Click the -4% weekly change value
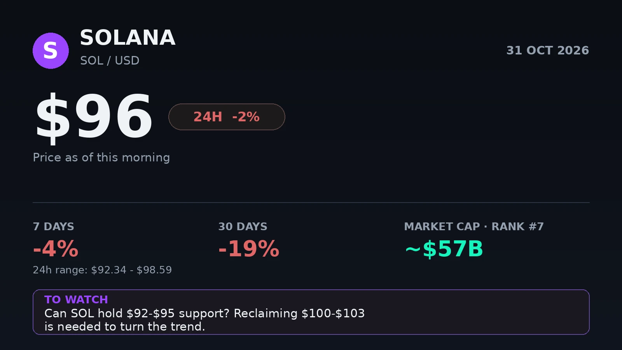The width and height of the screenshot is (622, 350). click(56, 249)
